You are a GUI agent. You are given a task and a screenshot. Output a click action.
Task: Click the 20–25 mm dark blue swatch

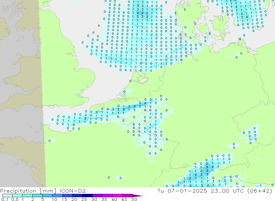(x=78, y=196)
